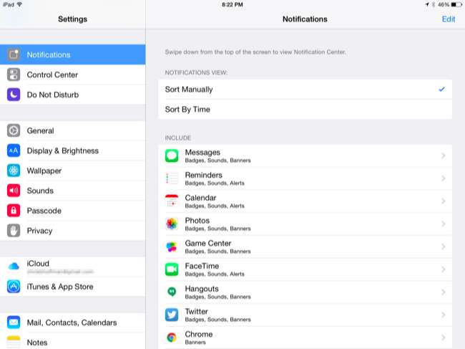Tap the General gear icon
The image size is (465, 349).
(x=14, y=130)
